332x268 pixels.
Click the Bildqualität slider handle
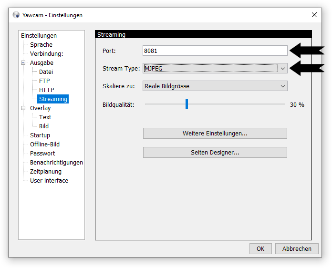[x=187, y=104]
